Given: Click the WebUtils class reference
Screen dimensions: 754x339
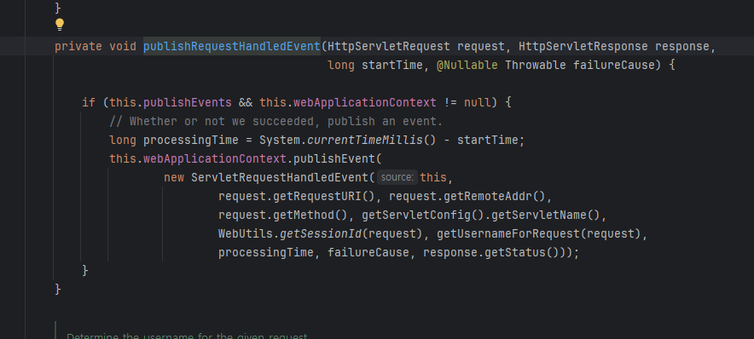Looking at the screenshot, I should 246,234.
